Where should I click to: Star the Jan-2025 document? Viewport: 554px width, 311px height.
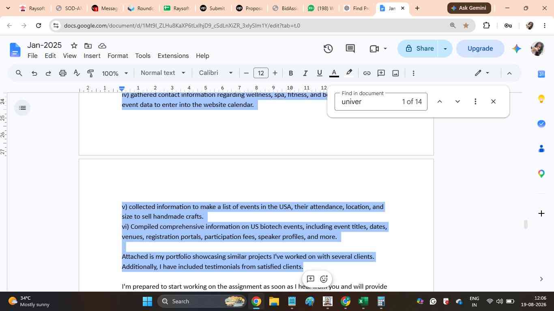(74, 45)
